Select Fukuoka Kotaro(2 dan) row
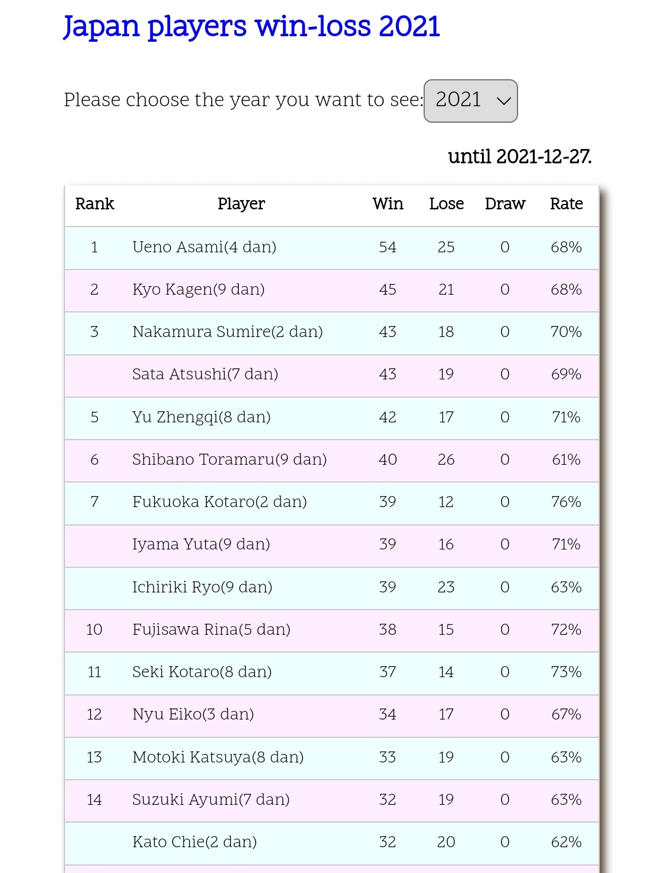The image size is (663, 873). (x=219, y=502)
